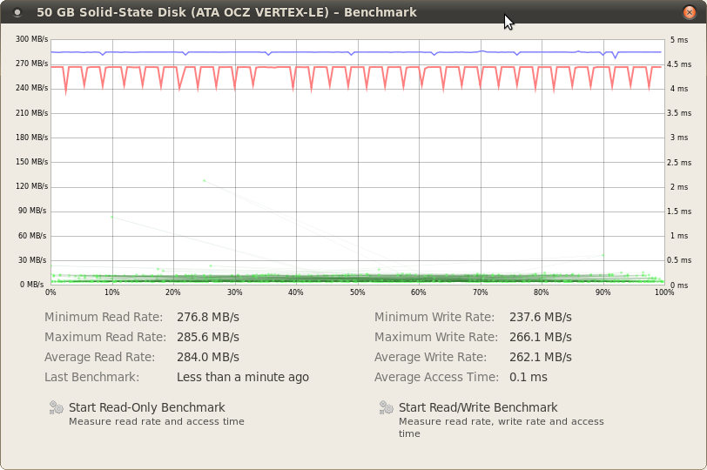Image resolution: width=707 pixels, height=470 pixels.
Task: Click the 'Measure read rate and access time' description
Action: point(157,422)
